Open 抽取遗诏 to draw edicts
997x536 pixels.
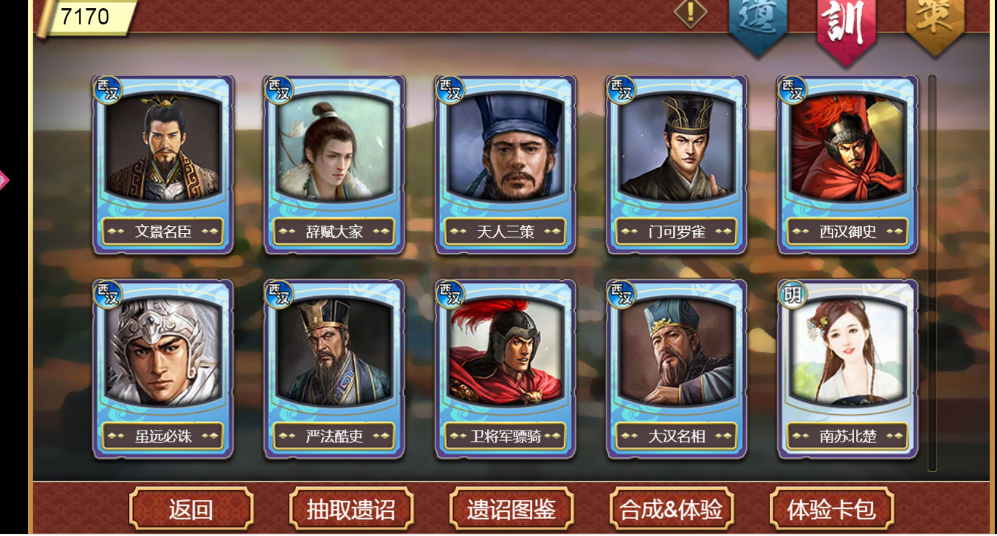tap(351, 509)
